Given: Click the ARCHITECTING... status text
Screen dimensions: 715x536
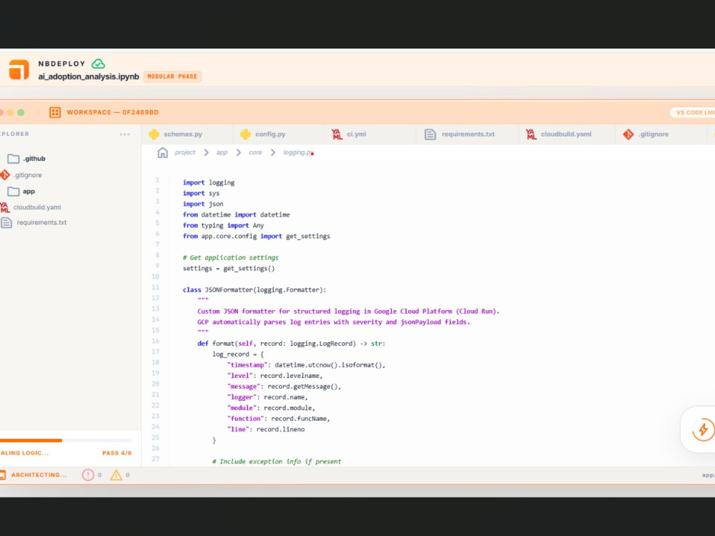Looking at the screenshot, I should coord(39,475).
